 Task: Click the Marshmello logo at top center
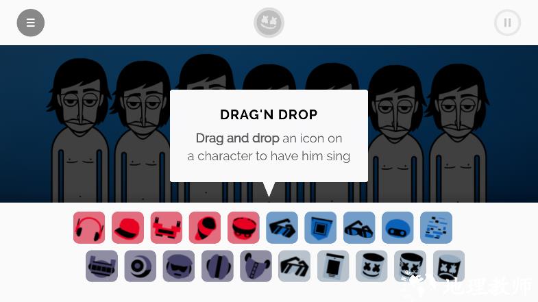(269, 23)
